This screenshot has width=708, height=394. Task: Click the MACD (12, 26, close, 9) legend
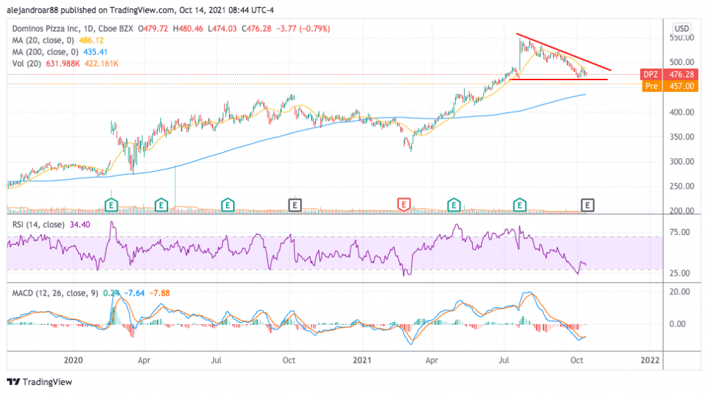point(55,293)
